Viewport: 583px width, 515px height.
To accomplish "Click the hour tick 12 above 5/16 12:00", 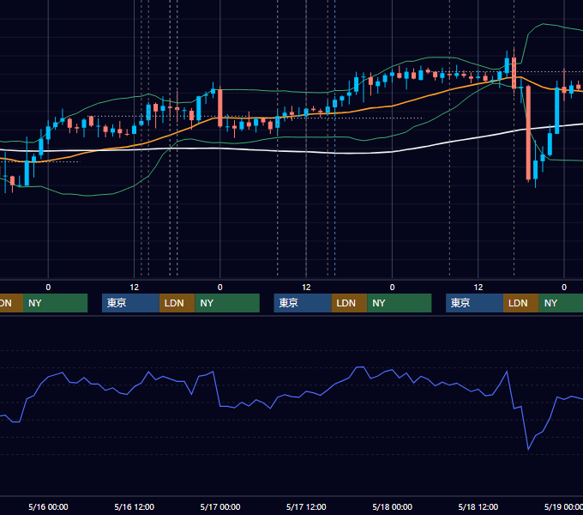I will point(135,288).
